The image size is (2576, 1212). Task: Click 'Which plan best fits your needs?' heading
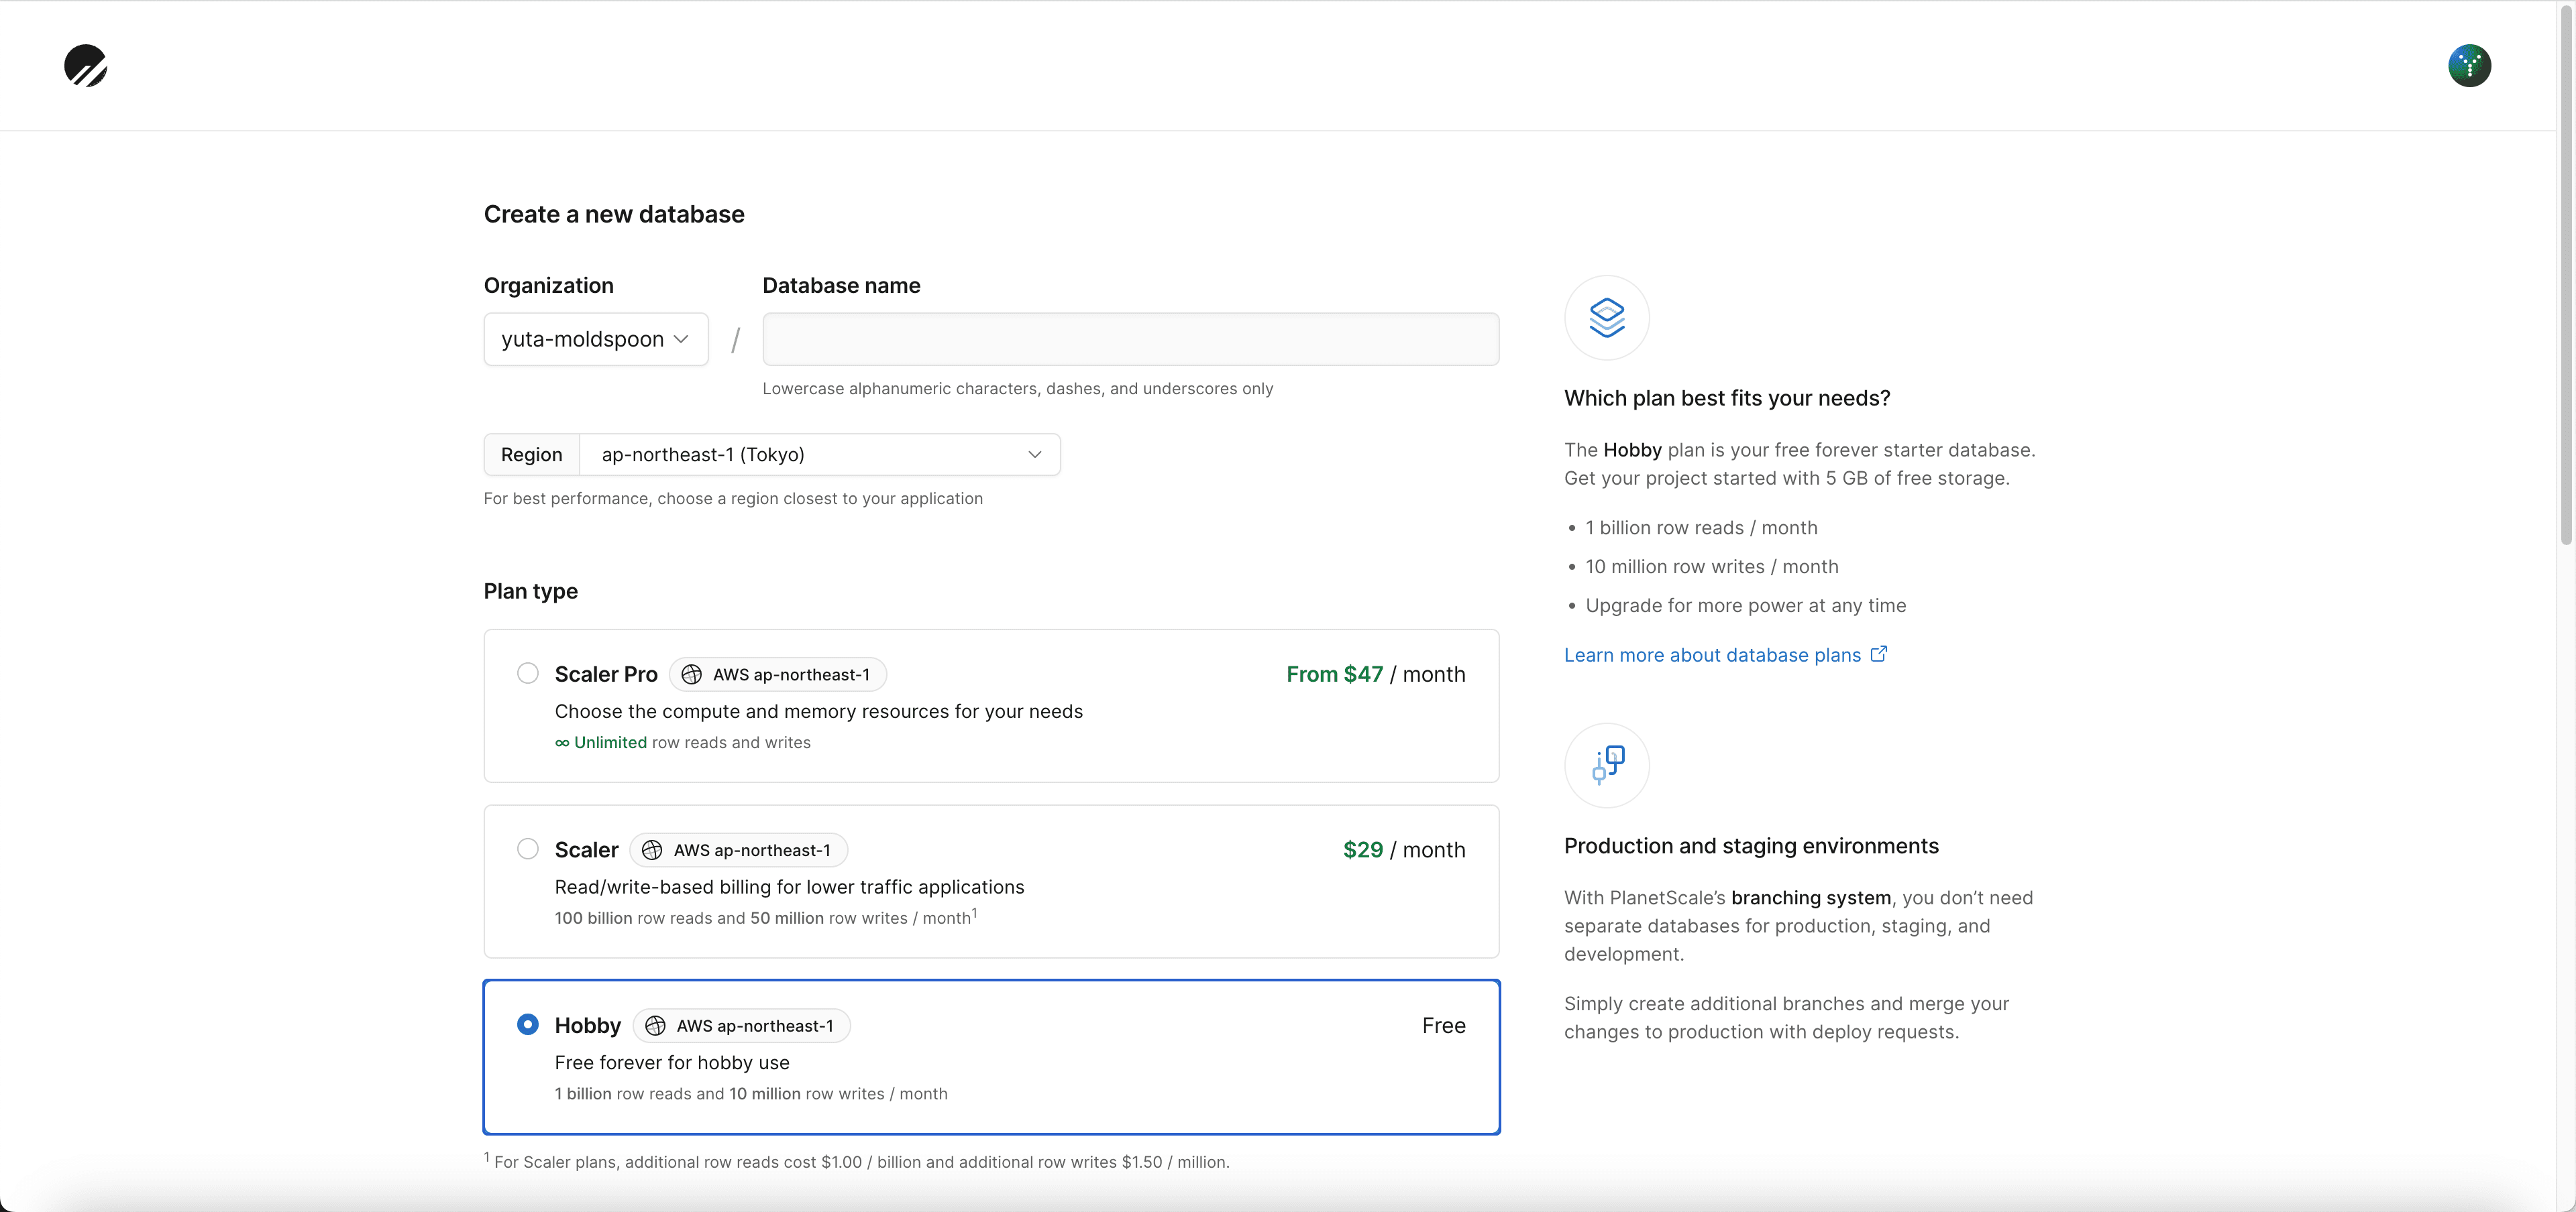(1727, 399)
